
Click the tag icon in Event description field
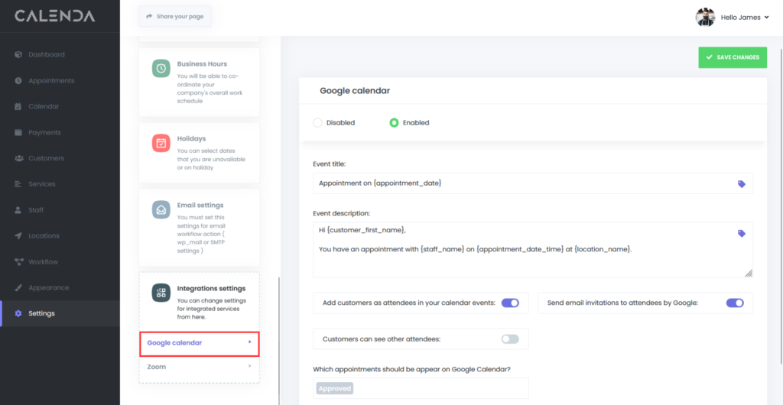[741, 234]
